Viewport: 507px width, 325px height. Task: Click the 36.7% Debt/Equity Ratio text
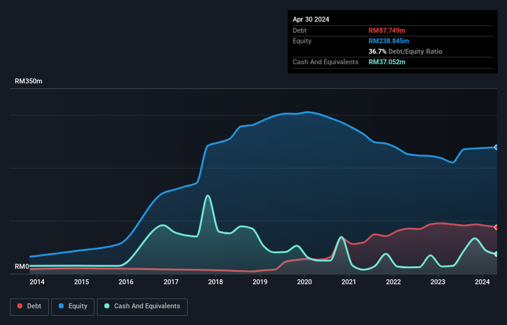pos(405,51)
